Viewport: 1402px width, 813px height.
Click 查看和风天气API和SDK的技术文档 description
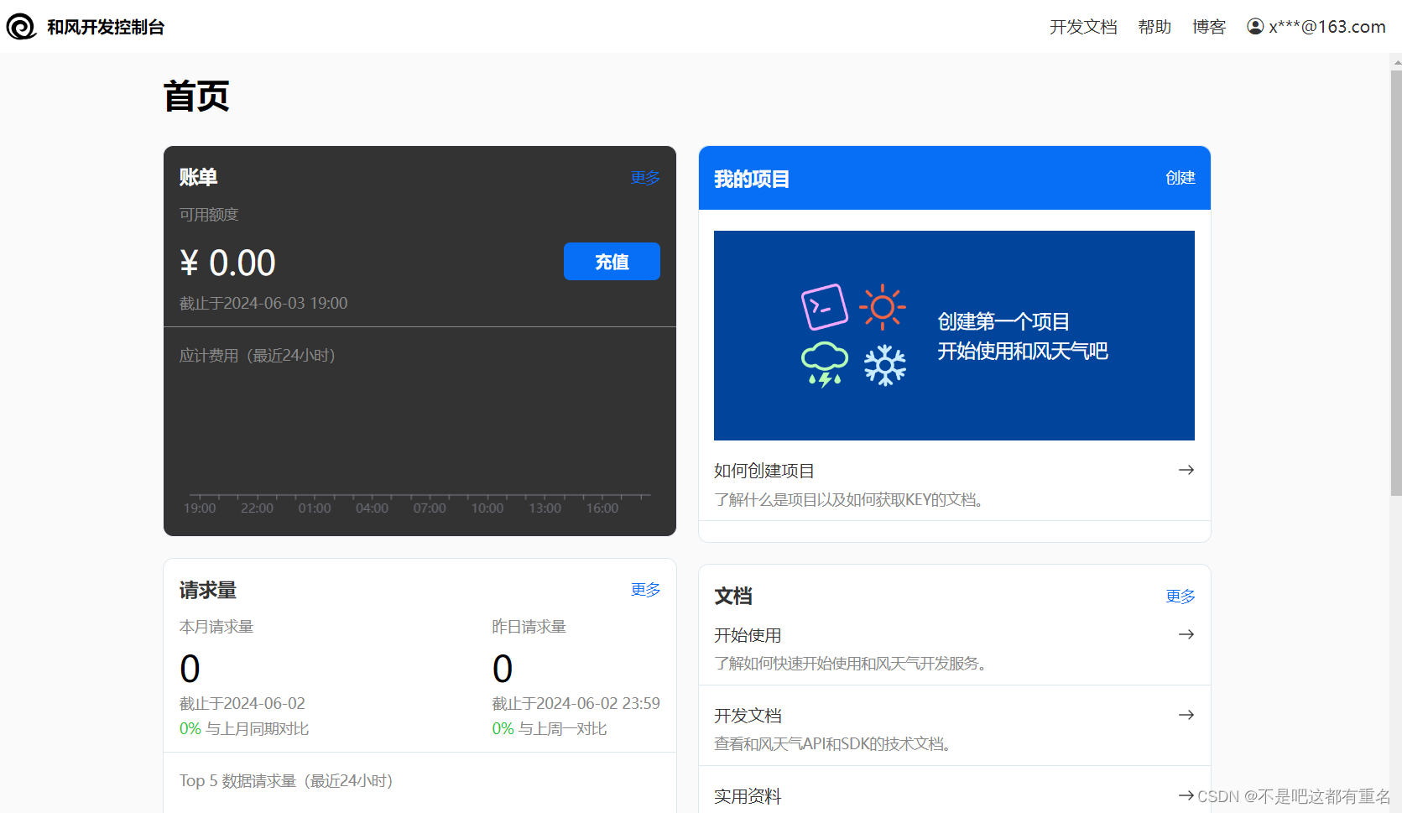836,744
